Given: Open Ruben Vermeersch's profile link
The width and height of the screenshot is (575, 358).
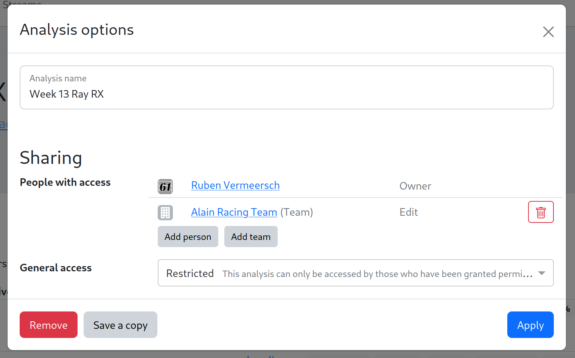Looking at the screenshot, I should [x=235, y=185].
